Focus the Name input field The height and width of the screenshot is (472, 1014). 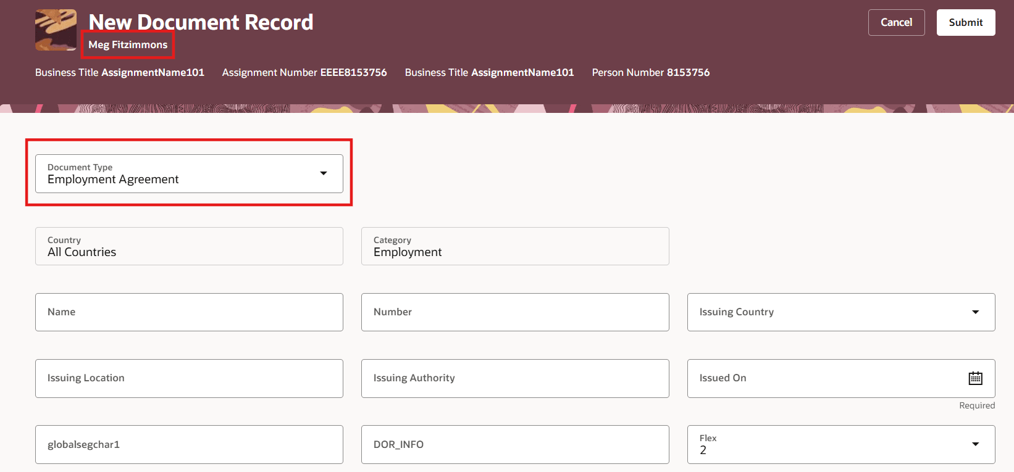pos(189,312)
